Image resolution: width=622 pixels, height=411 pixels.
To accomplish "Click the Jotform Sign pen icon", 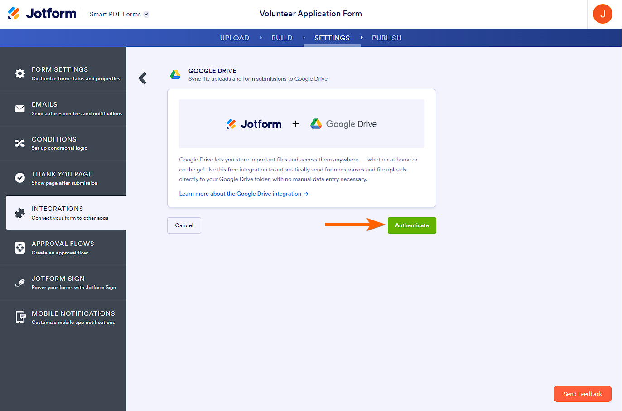I will coord(20,283).
